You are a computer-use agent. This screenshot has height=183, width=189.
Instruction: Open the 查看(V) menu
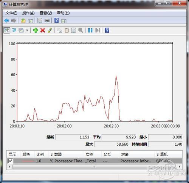tap(46, 13)
